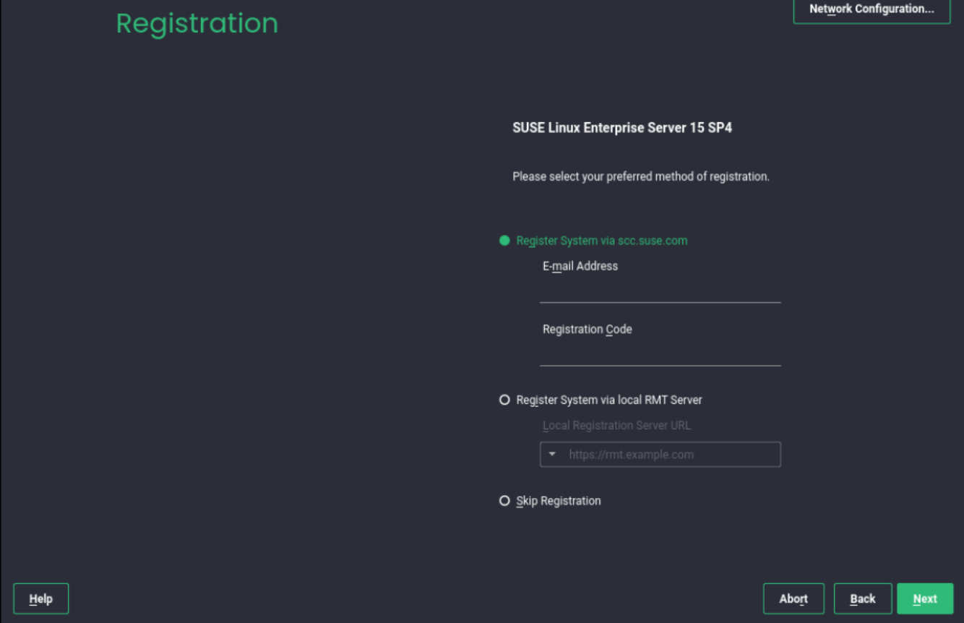Click the E-mail Address input field
Image resolution: width=964 pixels, height=623 pixels.
(x=660, y=291)
